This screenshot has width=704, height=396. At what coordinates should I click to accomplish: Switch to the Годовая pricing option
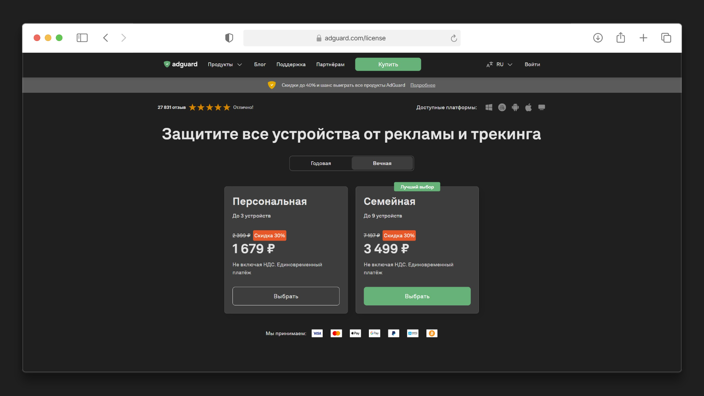click(x=320, y=163)
